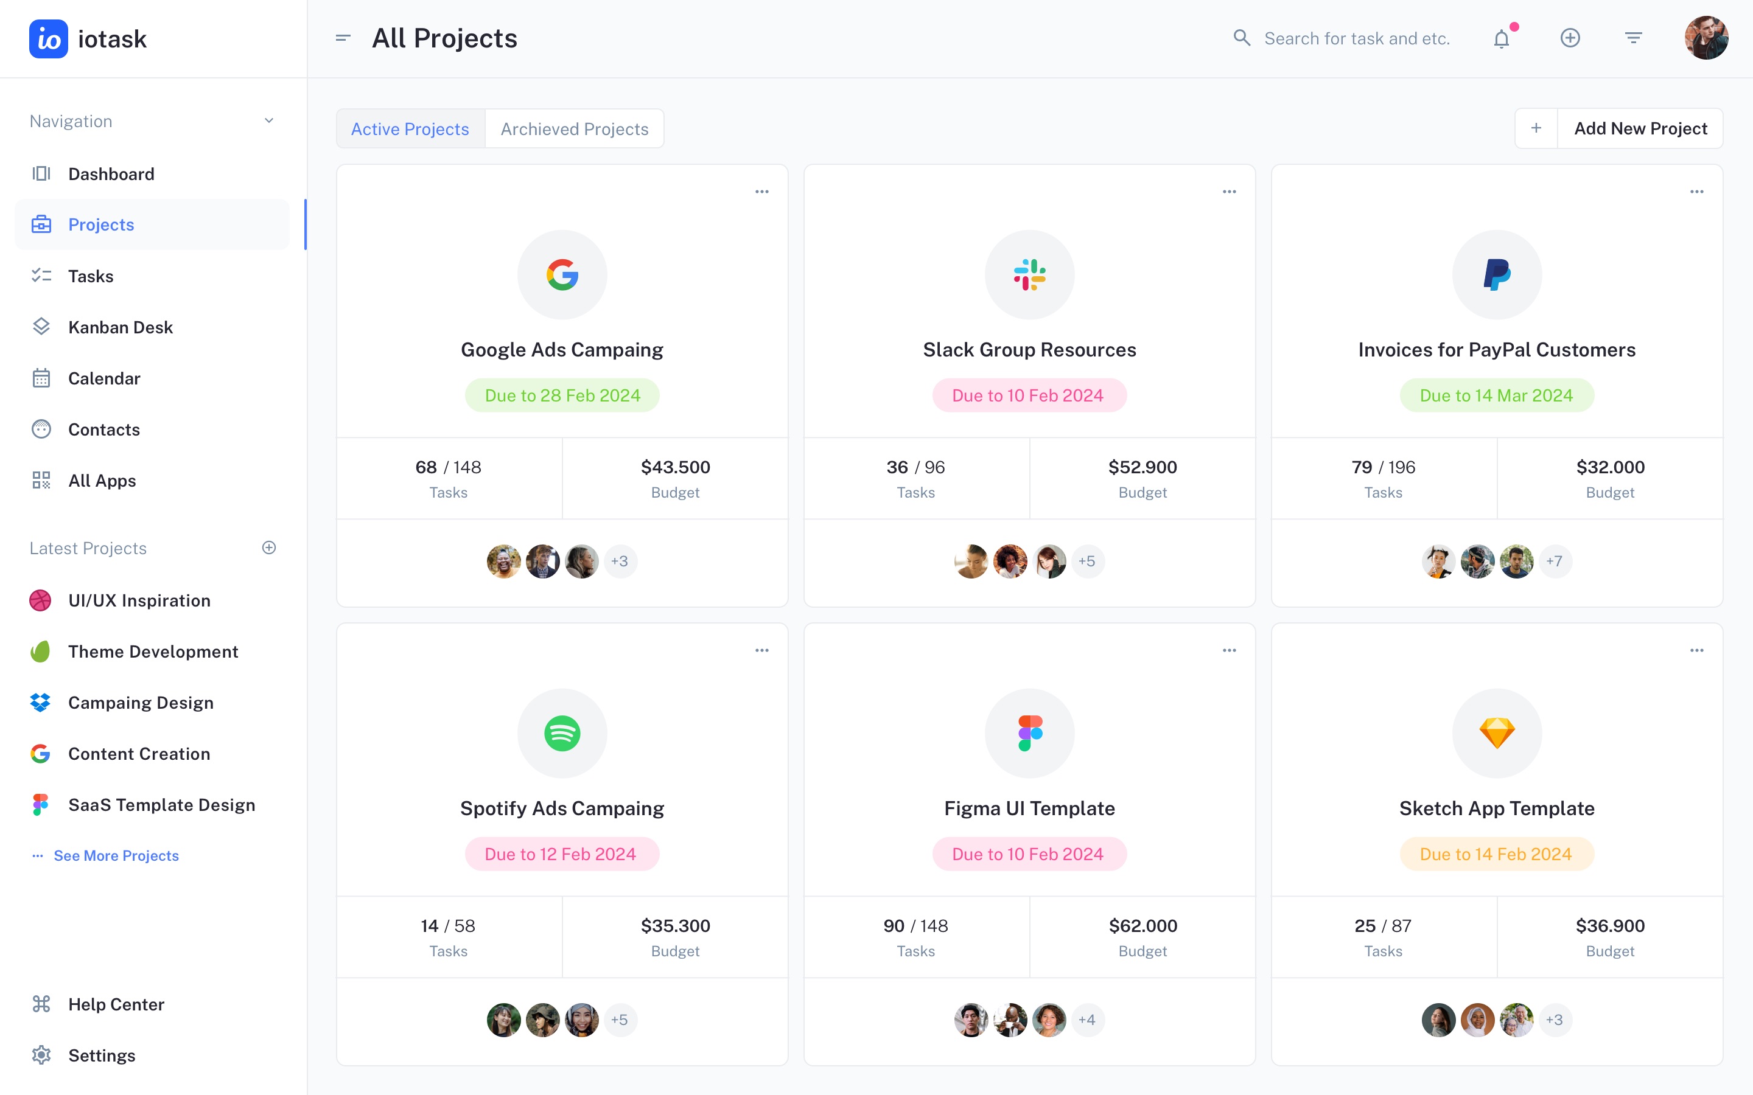Open three-dot menu on Figma UI Template
1753x1095 pixels.
(1230, 650)
